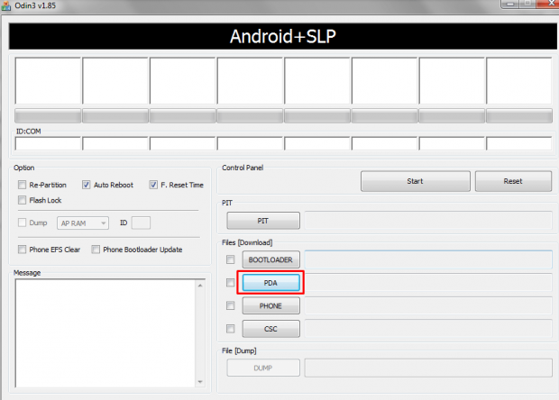
Task: Click the Odin3 app icon in title bar
Action: tap(6, 6)
